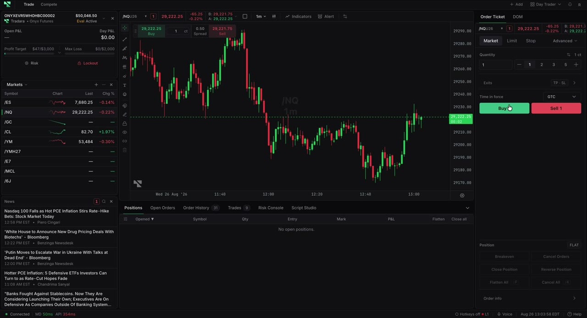Expand the Order info section
This screenshot has height=318, width=587.
point(530,298)
